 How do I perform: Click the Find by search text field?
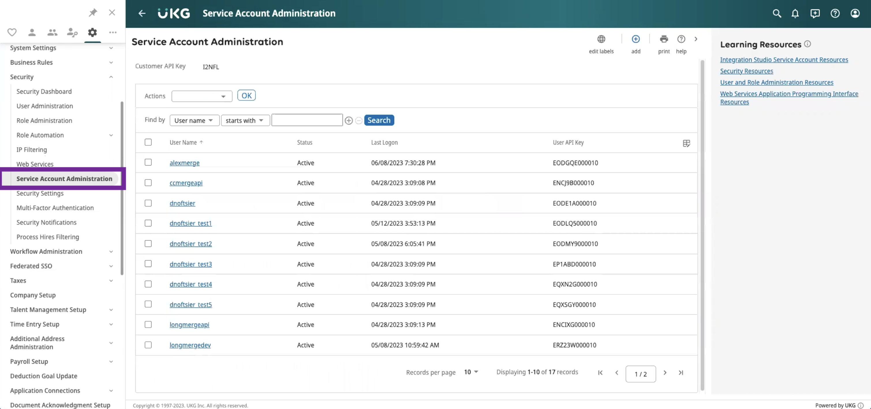[307, 120]
